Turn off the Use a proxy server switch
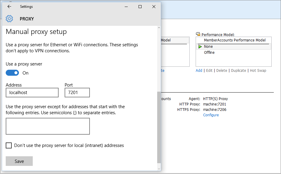The width and height of the screenshot is (281, 174). [x=12, y=73]
